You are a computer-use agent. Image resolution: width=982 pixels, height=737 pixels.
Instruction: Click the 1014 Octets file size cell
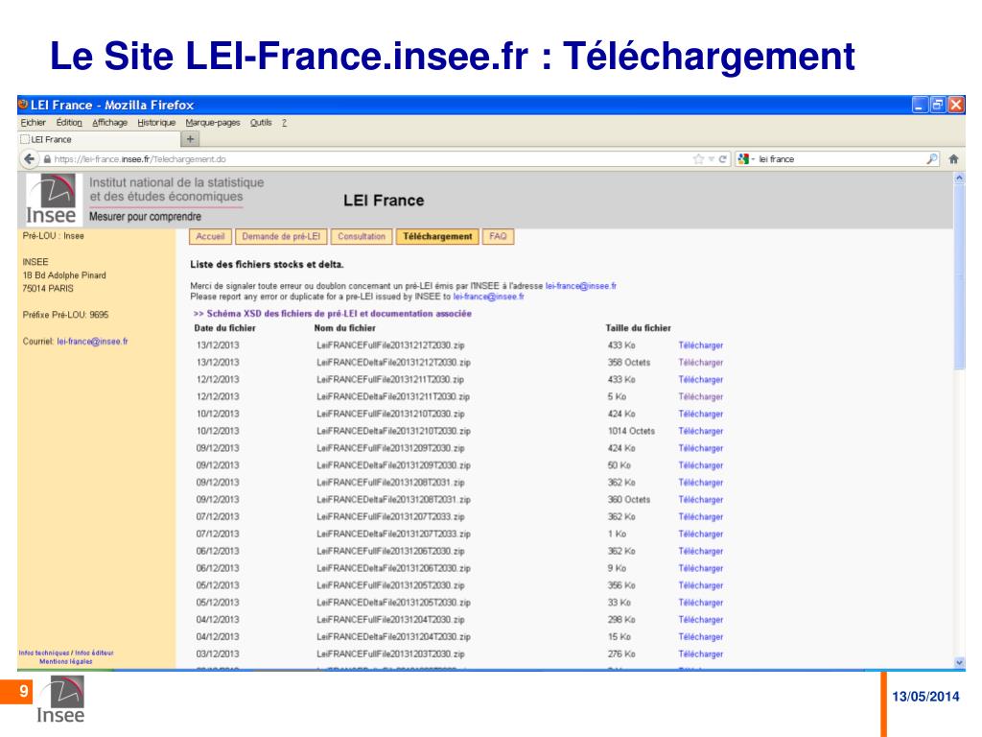[x=631, y=431]
